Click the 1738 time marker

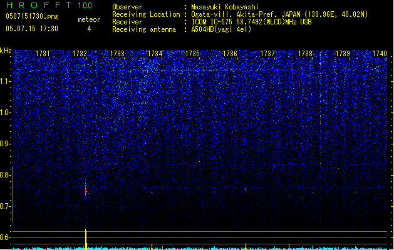tap(305, 54)
